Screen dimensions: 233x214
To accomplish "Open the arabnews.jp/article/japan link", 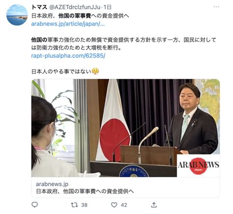I will click(68, 24).
